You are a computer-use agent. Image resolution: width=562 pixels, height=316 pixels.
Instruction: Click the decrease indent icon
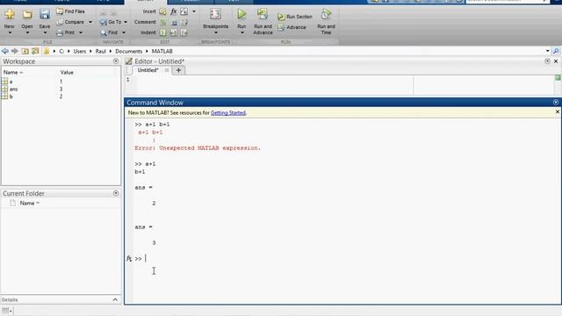pyautogui.click(x=184, y=33)
